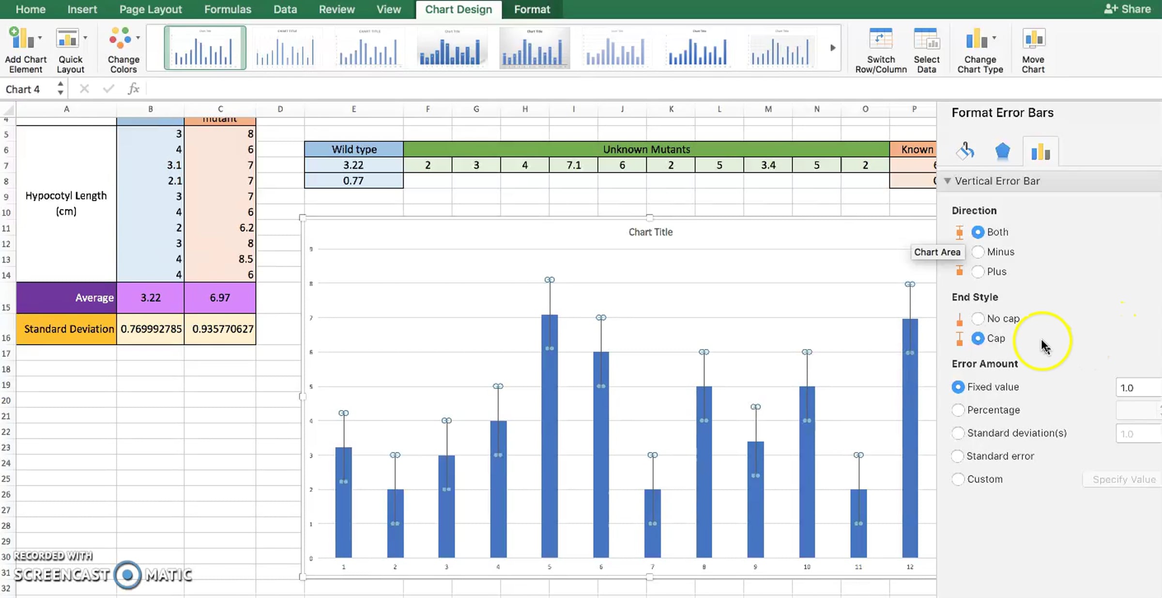The height and width of the screenshot is (598, 1162).
Task: Collapse the Vertical Error Bar section
Action: tap(948, 181)
